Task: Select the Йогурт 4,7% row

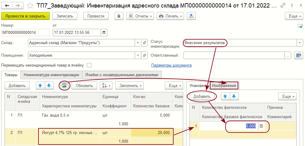Action: click(69, 133)
